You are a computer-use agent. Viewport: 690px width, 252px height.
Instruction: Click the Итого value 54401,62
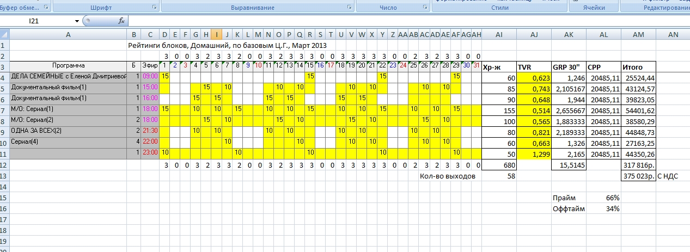(x=638, y=109)
